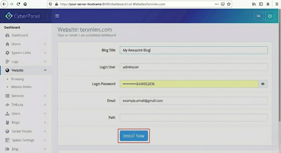This screenshot has width=281, height=153.
Task: Click the sign-out arrow icon in header
Action: pyautogui.click(x=258, y=16)
